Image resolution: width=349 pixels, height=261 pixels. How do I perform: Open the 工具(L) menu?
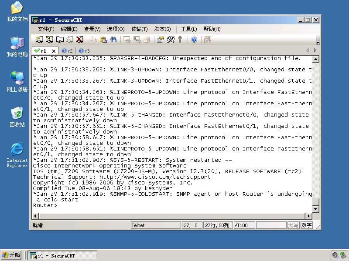[189, 29]
